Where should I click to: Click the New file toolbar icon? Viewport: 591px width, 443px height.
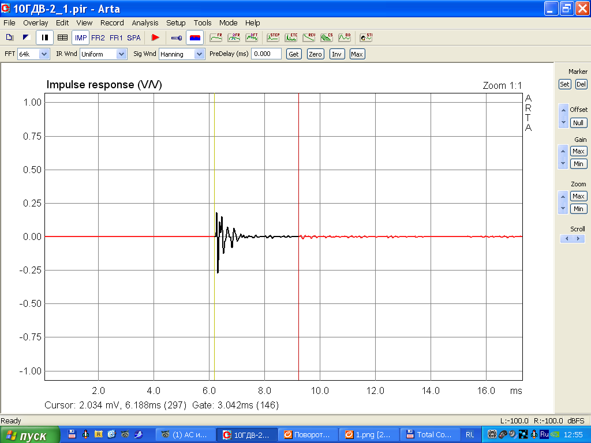click(x=9, y=37)
